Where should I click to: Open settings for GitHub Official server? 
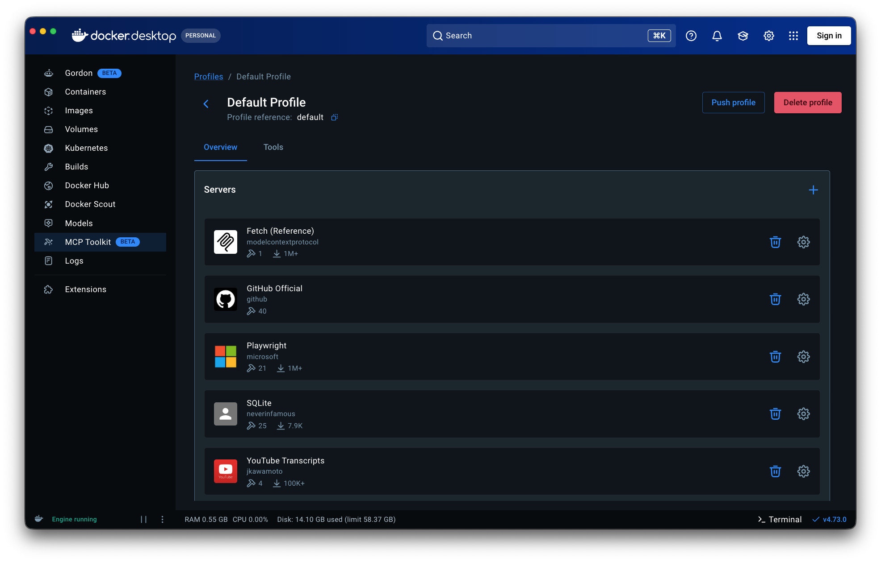(x=803, y=299)
